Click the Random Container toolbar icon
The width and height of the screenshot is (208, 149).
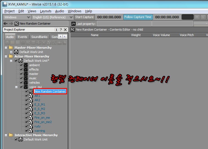click(x=28, y=42)
